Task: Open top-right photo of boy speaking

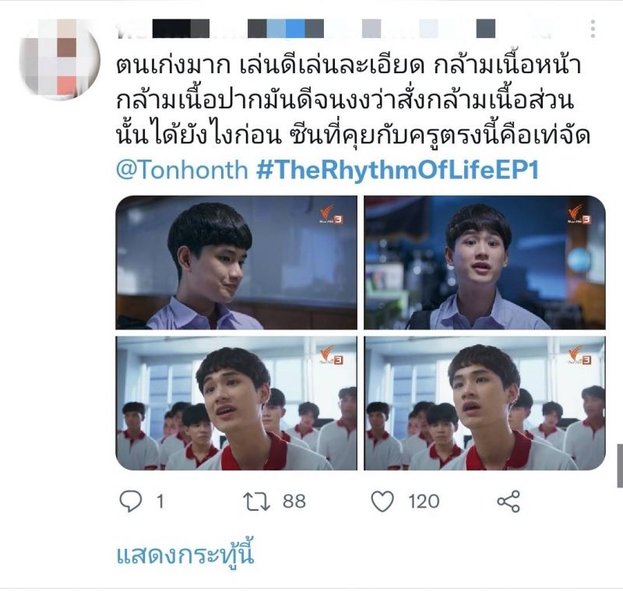Action: pos(484,262)
